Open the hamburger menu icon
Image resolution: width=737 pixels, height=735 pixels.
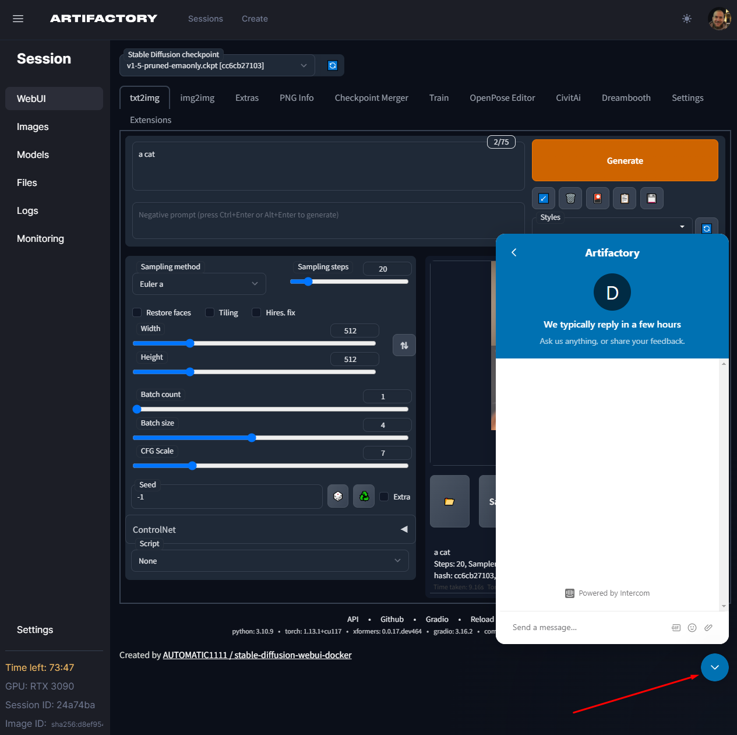click(18, 19)
